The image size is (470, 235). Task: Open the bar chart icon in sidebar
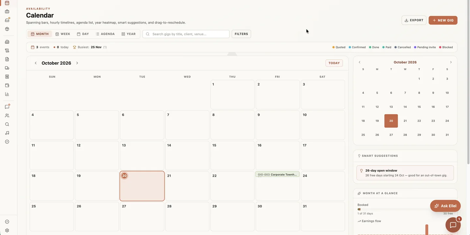click(7, 94)
